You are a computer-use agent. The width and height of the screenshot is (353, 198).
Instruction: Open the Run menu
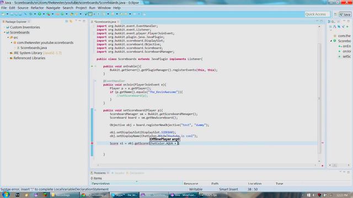click(x=92, y=8)
